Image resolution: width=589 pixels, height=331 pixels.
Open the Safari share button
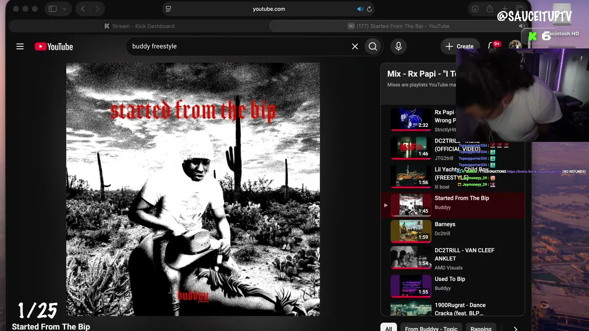pyautogui.click(x=490, y=9)
